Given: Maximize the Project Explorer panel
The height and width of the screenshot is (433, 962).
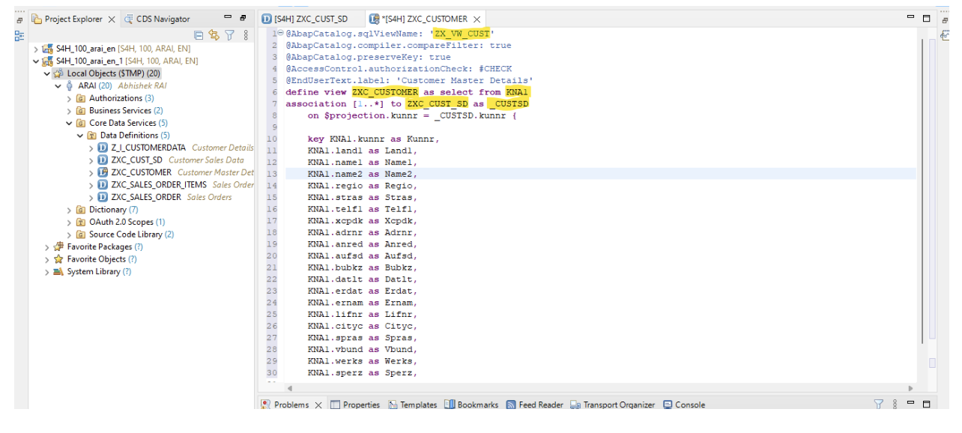Looking at the screenshot, I should click(243, 18).
